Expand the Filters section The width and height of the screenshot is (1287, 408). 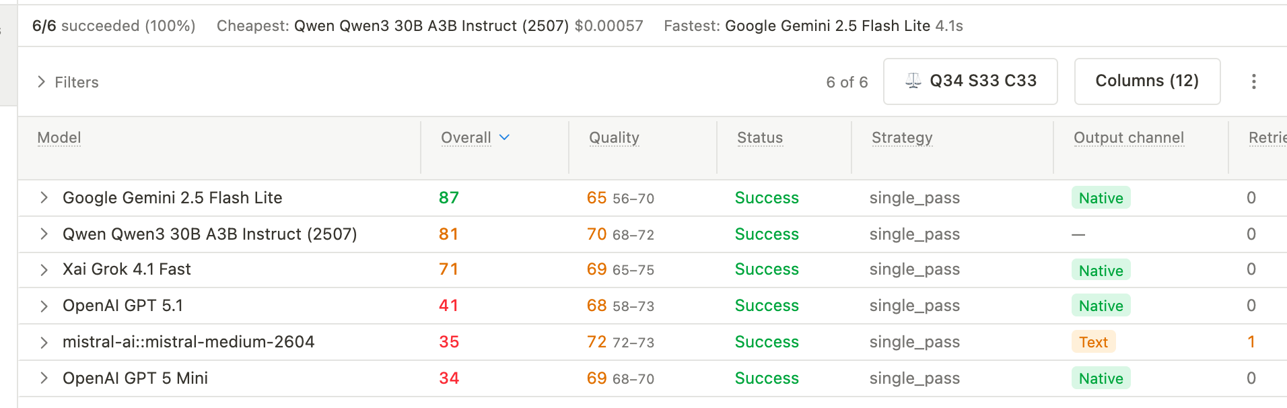pyautogui.click(x=68, y=82)
